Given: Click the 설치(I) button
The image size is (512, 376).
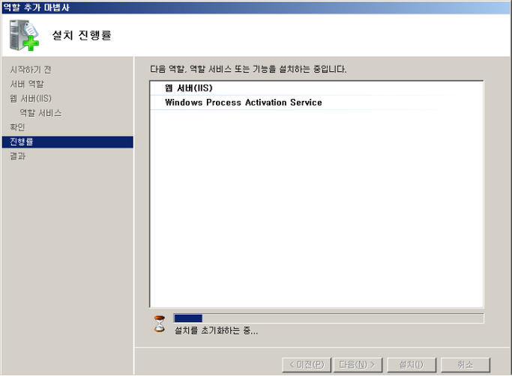Looking at the screenshot, I should [x=412, y=365].
